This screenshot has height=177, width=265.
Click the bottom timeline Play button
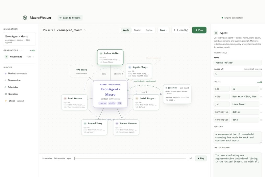(x=201, y=158)
